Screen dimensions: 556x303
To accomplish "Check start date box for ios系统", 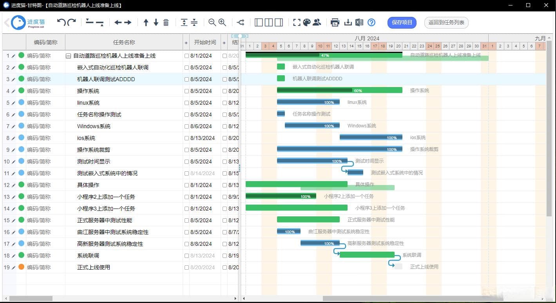I will tap(187, 138).
